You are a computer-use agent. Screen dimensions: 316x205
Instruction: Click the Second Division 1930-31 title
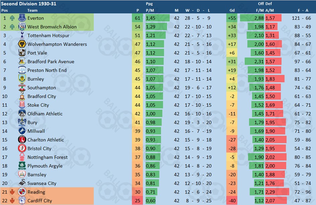28,4
